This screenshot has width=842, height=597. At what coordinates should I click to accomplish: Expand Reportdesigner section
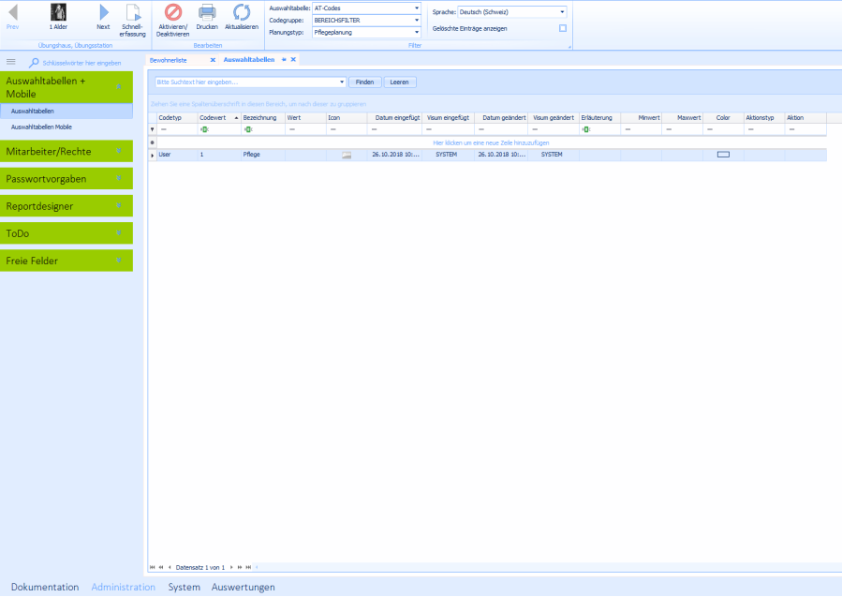[x=119, y=206]
